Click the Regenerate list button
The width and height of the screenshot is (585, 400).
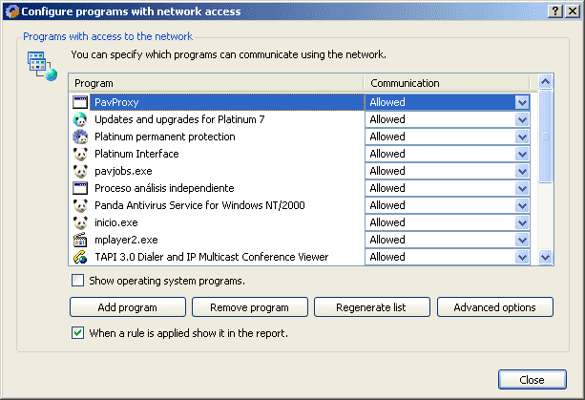(x=371, y=307)
